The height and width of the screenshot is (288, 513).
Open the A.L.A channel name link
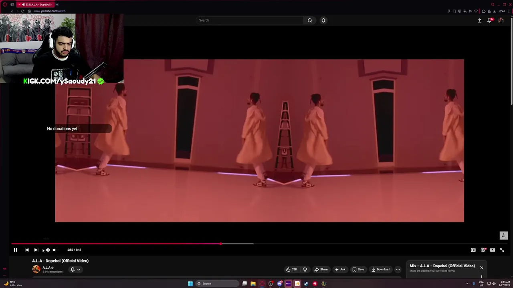pyautogui.click(x=46, y=268)
